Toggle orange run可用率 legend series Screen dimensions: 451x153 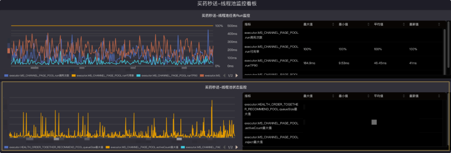click(x=103, y=75)
